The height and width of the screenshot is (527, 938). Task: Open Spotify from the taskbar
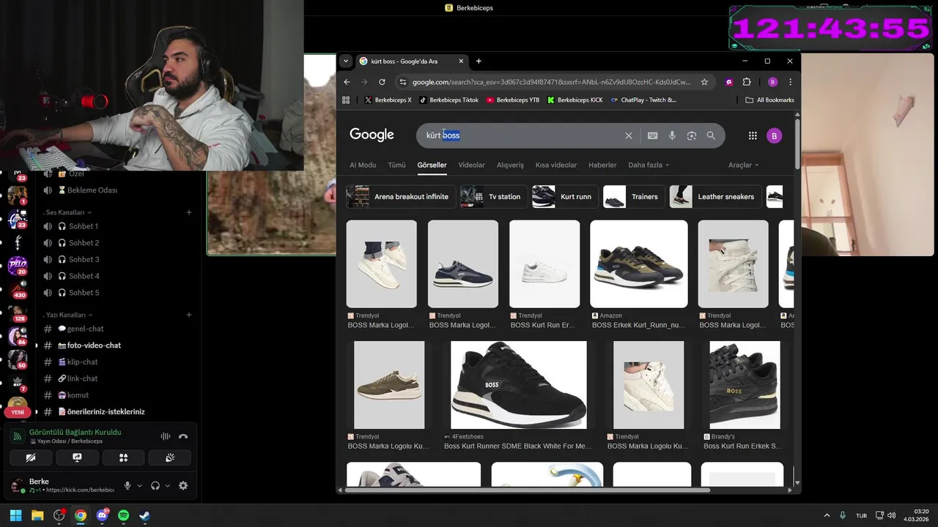point(123,515)
